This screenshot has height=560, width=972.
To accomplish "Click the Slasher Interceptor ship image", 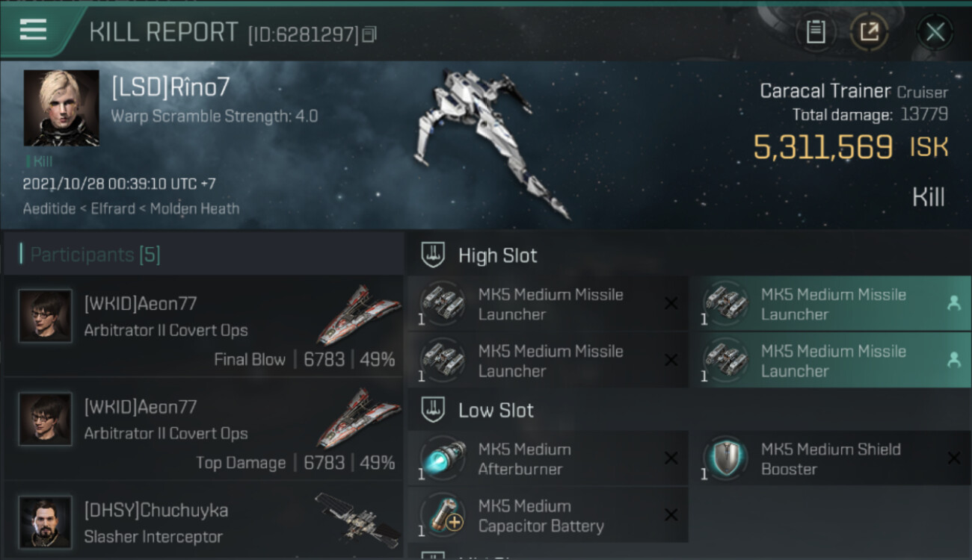I will click(x=357, y=519).
